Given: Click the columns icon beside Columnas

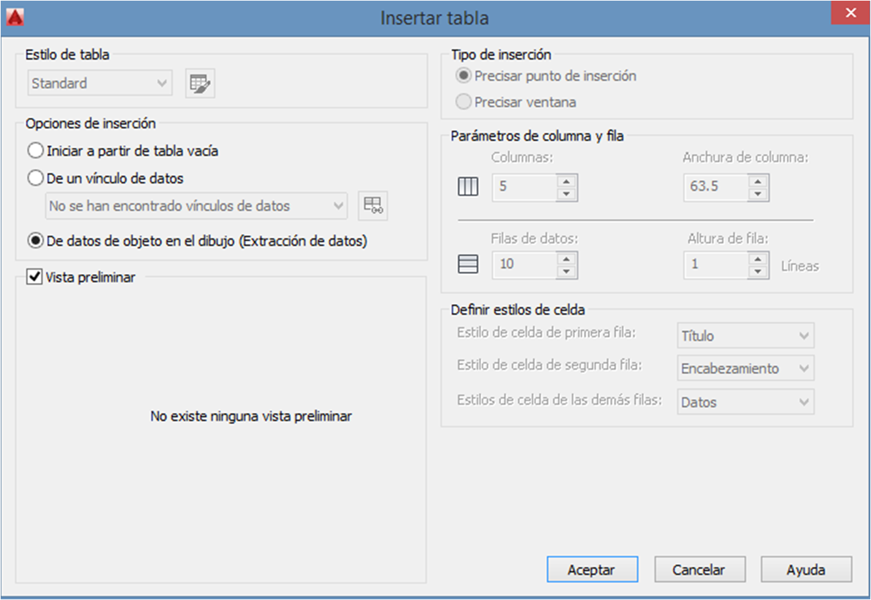Looking at the screenshot, I should coord(468,187).
